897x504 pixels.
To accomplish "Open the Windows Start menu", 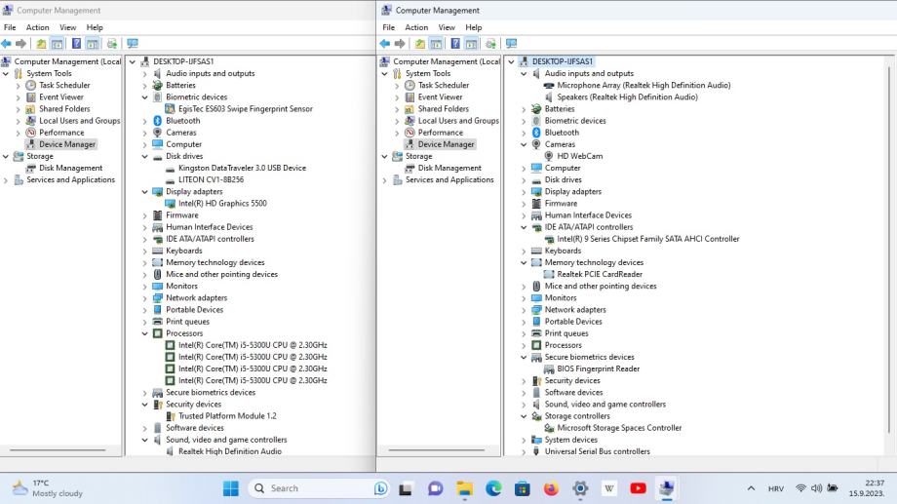I will (231, 488).
